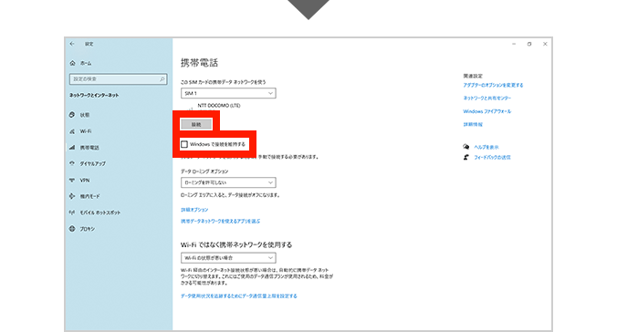Open the データ ローミング オプション dropdown
Screen dimensions: 617x332
[x=228, y=182]
